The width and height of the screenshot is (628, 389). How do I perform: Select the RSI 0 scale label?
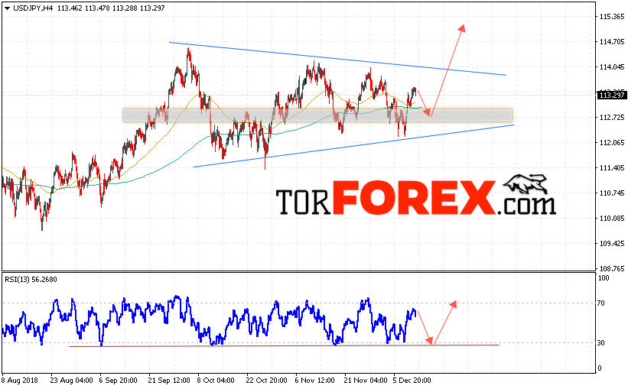pyautogui.click(x=599, y=368)
